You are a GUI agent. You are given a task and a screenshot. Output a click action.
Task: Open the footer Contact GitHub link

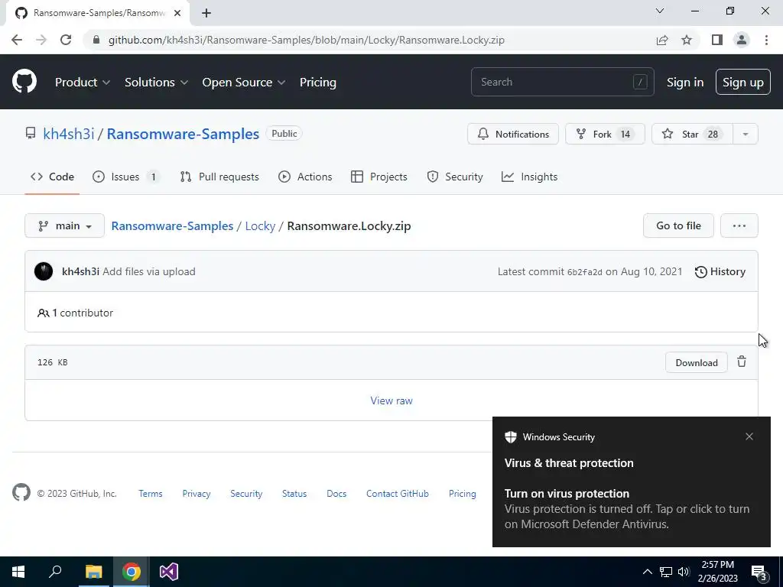pyautogui.click(x=398, y=493)
